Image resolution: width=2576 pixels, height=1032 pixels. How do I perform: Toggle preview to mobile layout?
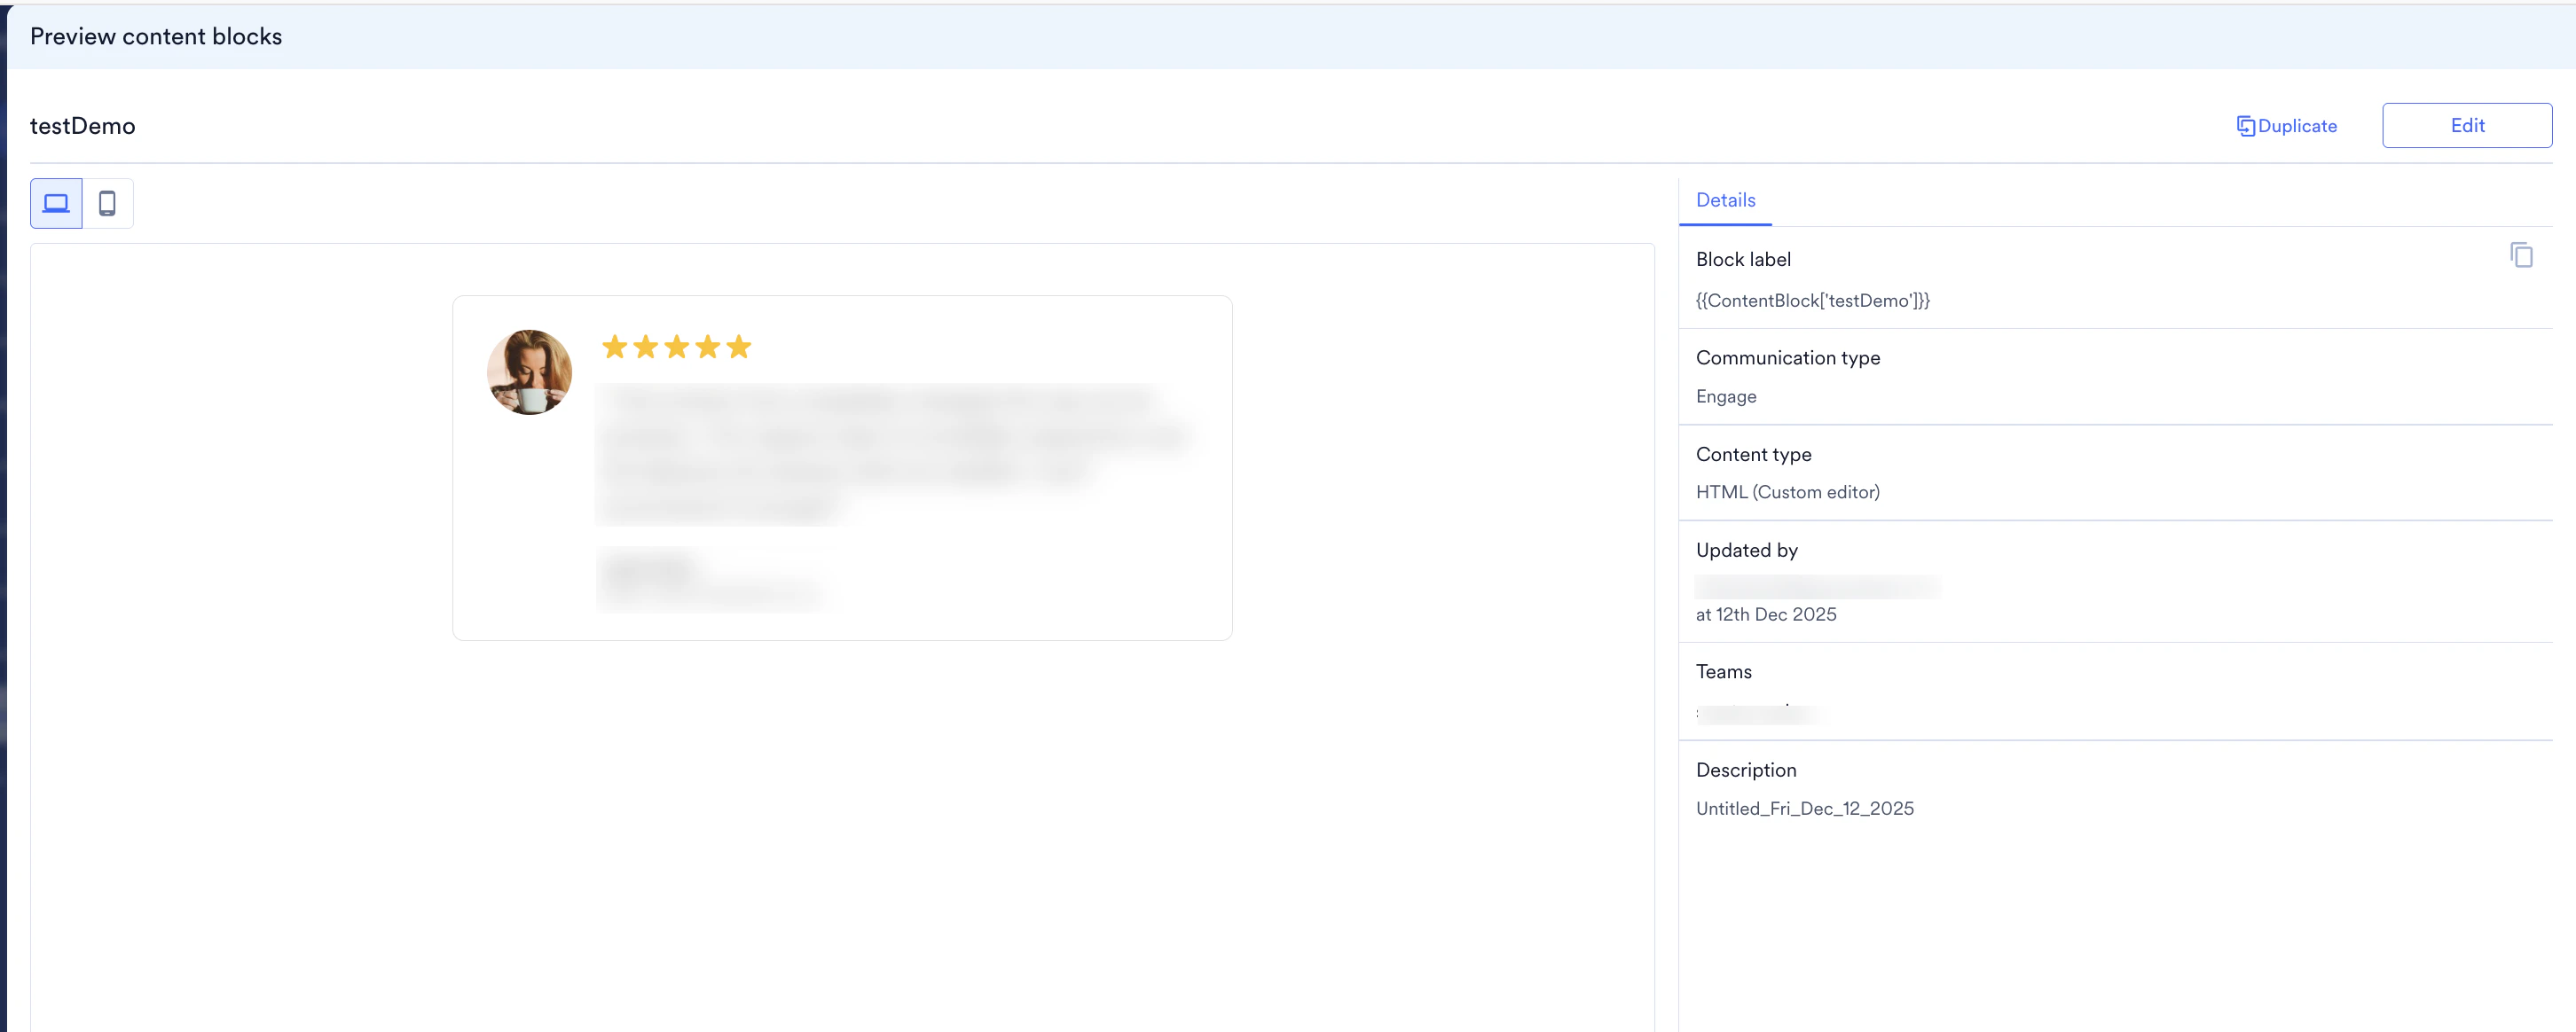(108, 203)
